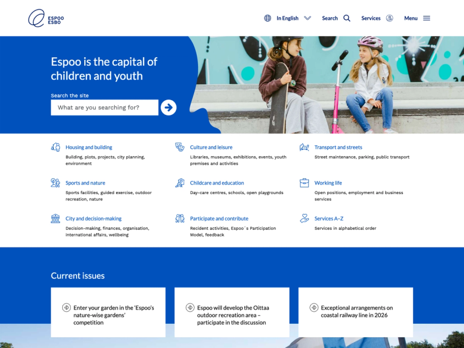Click 'Building, plots, projects, city planning' text
Image resolution: width=464 pixels, height=348 pixels.
point(105,160)
